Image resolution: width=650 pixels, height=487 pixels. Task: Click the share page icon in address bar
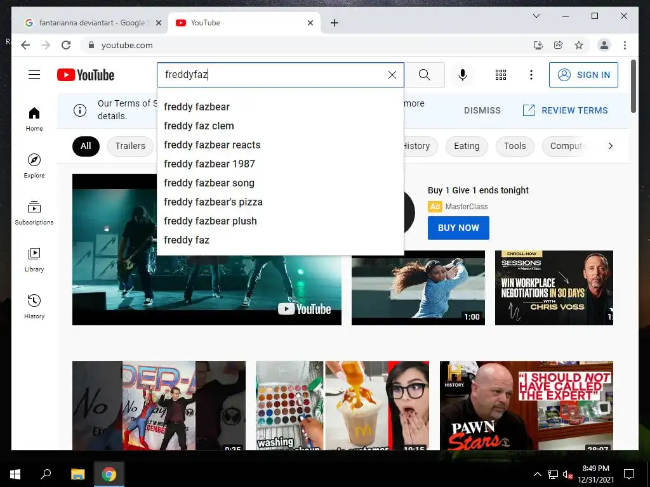pos(559,45)
